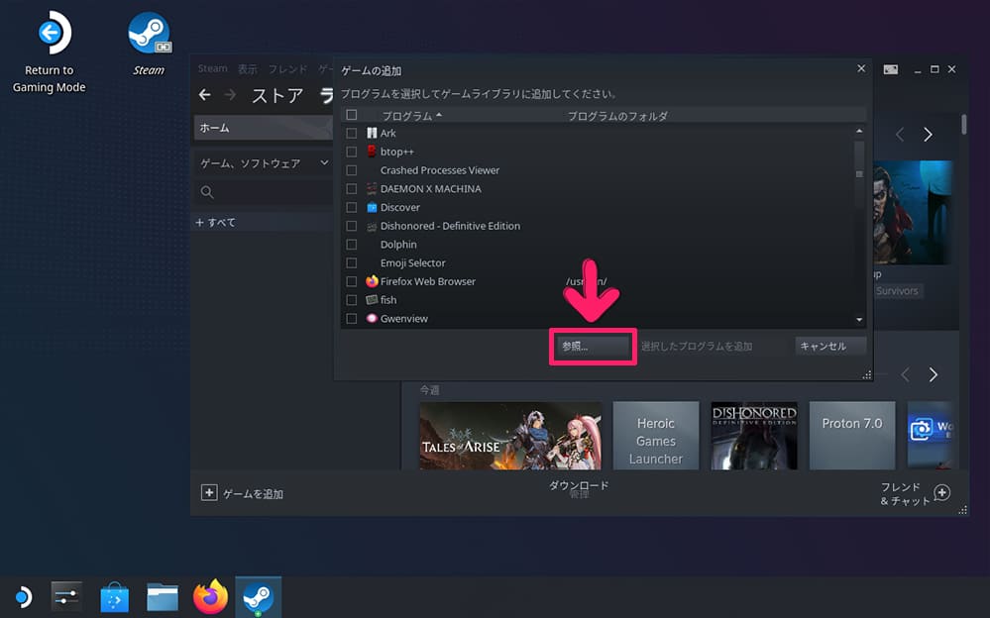Show next featured item with upper right chevron
The height and width of the screenshot is (618, 990).
(x=928, y=135)
